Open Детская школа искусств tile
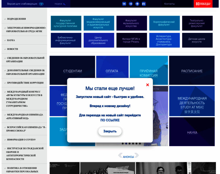This screenshot has width=220, height=174. tap(197, 40)
